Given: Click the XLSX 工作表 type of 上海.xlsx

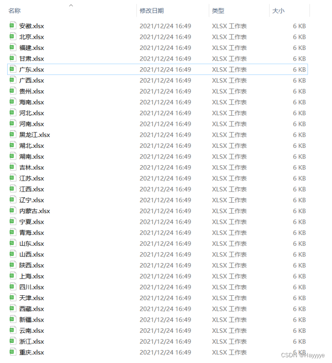Looking at the screenshot, I should [229, 276].
